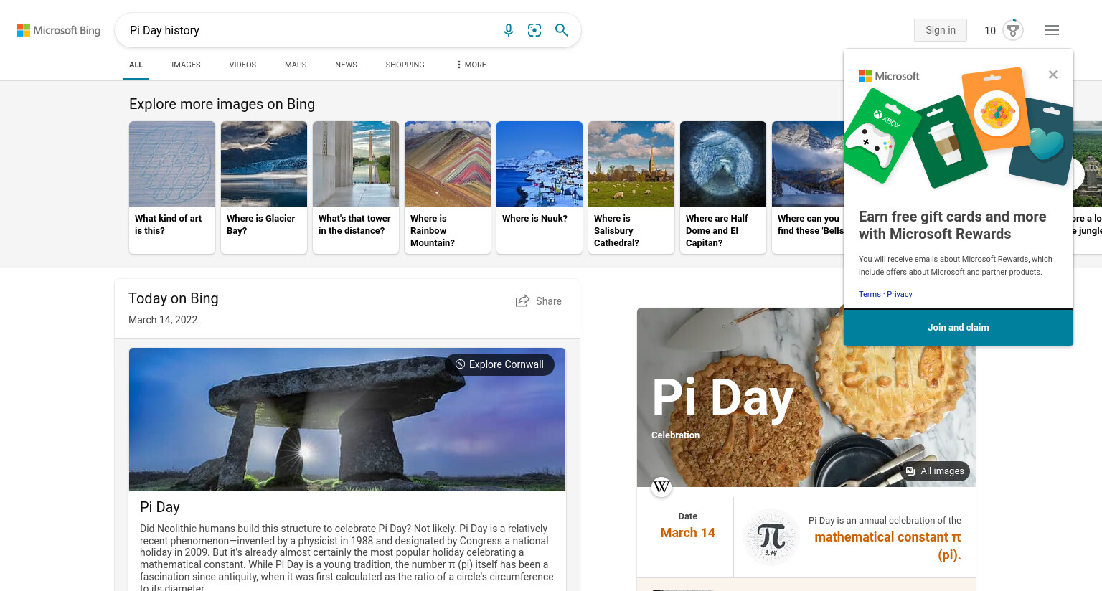Click the Share icon in Today on Bing
Image resolution: width=1102 pixels, height=591 pixels.
coord(522,301)
